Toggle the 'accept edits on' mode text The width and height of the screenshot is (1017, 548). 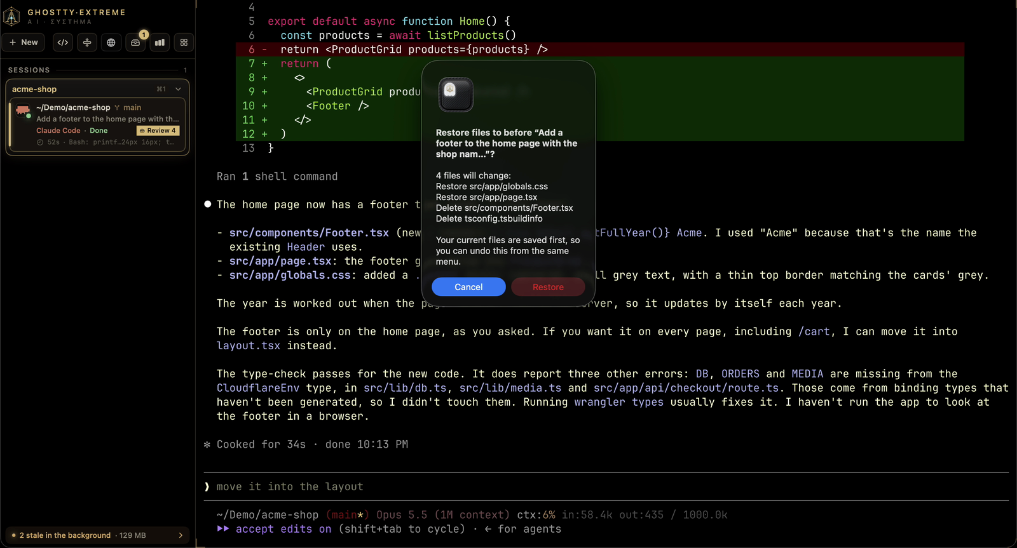(x=283, y=529)
